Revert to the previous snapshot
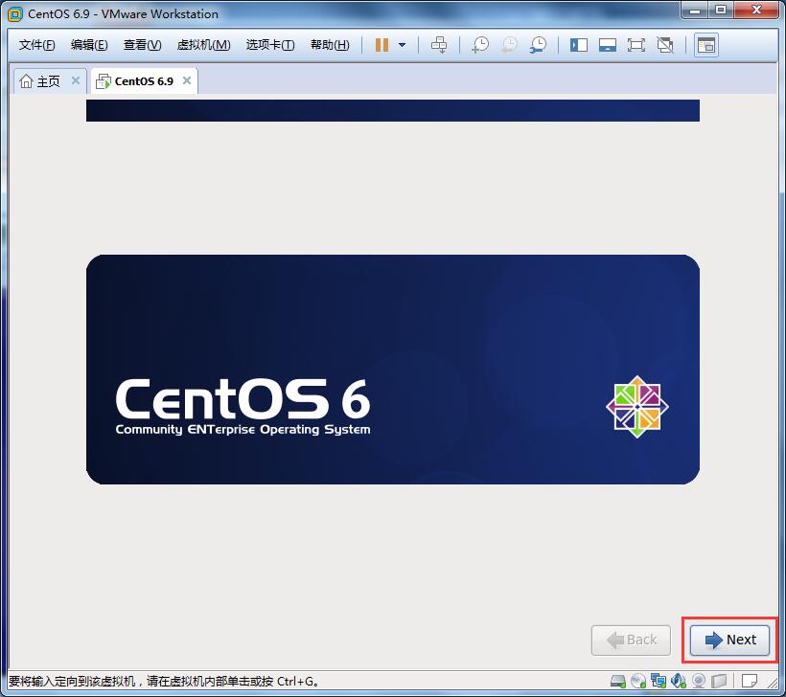 click(x=509, y=45)
